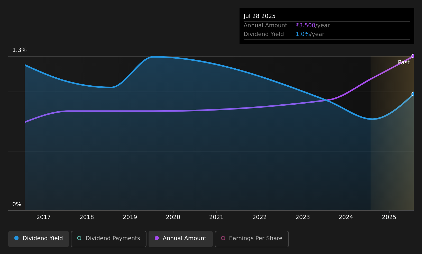
Task: Click the 2018 x-axis label
Action: click(x=87, y=217)
